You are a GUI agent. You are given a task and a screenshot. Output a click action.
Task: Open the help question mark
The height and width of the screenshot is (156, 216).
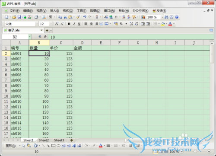click(x=177, y=17)
